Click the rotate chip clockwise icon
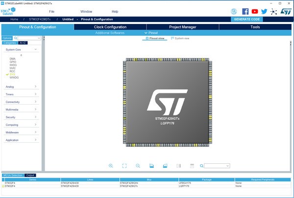The image size is (294, 198). point(152,166)
